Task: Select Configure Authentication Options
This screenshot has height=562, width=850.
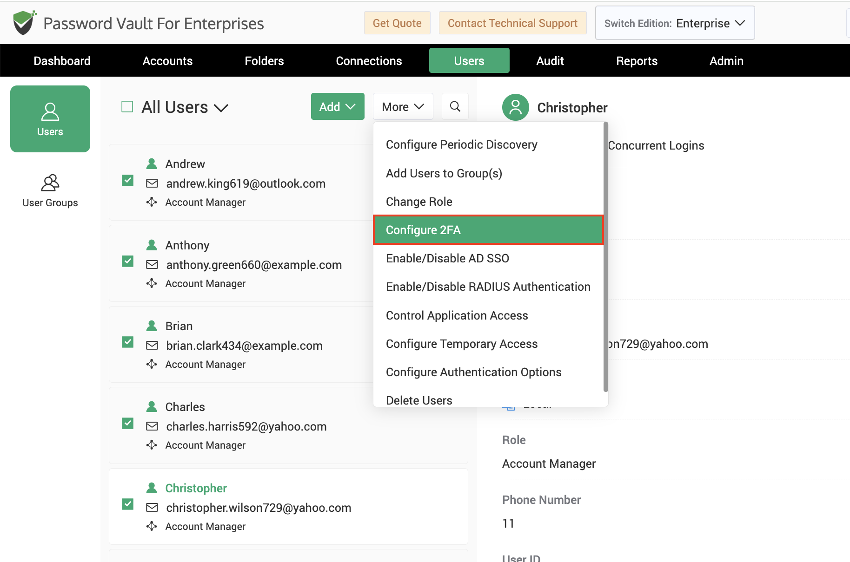Action: pos(488,372)
